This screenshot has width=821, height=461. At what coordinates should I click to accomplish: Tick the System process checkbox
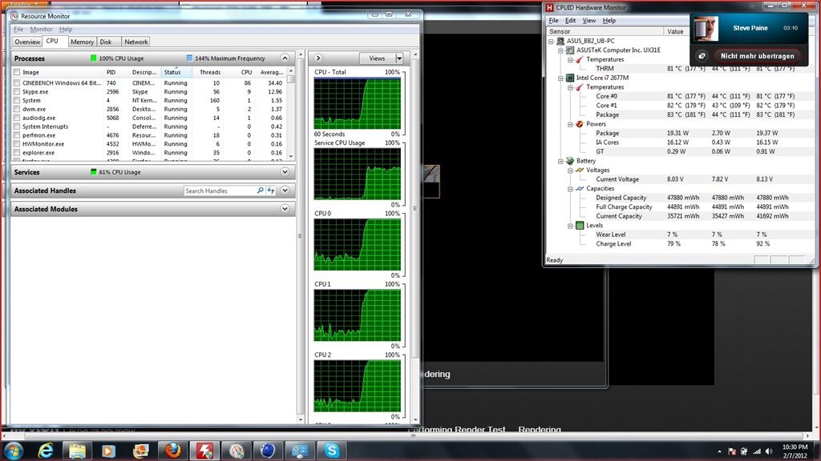[17, 100]
